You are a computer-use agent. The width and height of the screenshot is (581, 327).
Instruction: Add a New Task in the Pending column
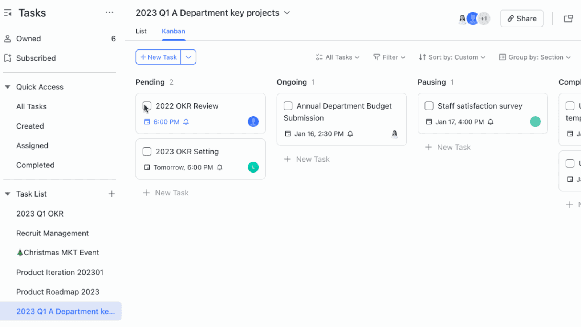point(166,193)
